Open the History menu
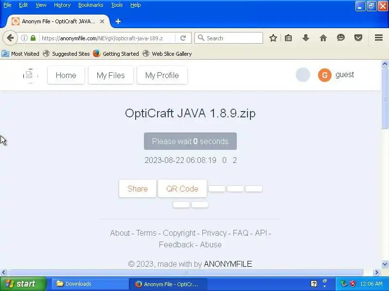The image size is (389, 291). pos(62,5)
